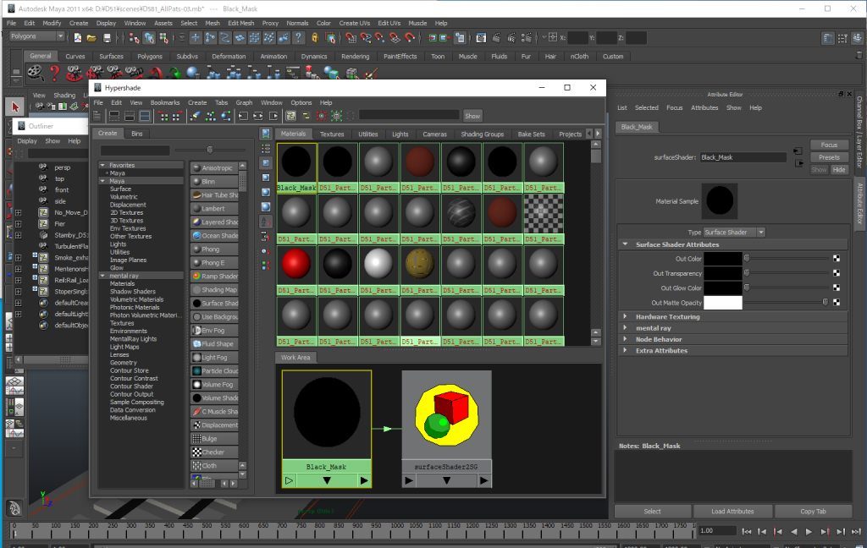Viewport: 867px width, 548px height.
Task: Click the Black_Mask node in Work Area
Action: tap(326, 429)
